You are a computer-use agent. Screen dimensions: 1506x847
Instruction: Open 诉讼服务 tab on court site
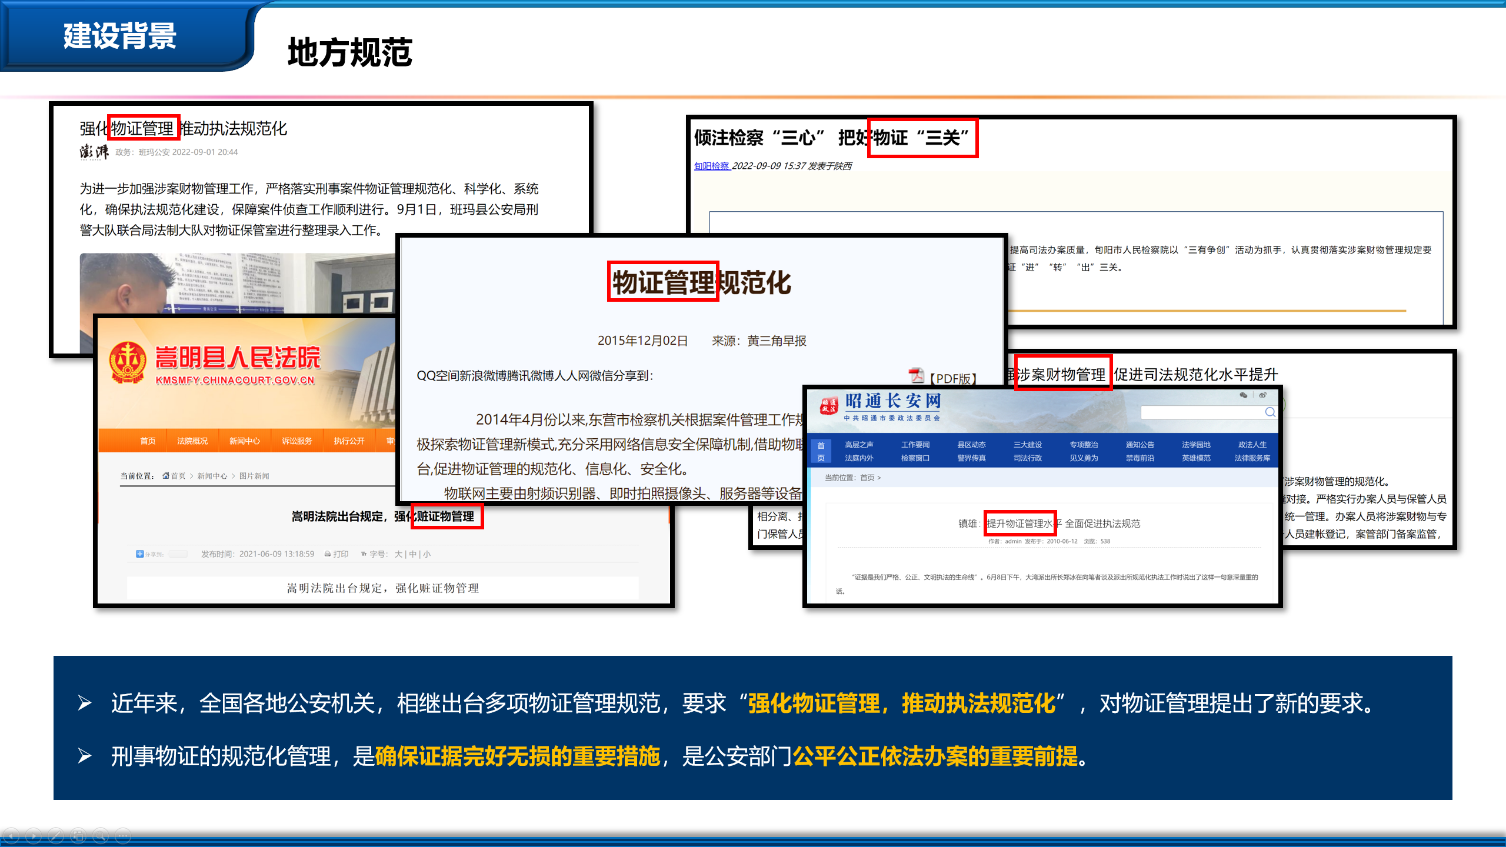296,441
